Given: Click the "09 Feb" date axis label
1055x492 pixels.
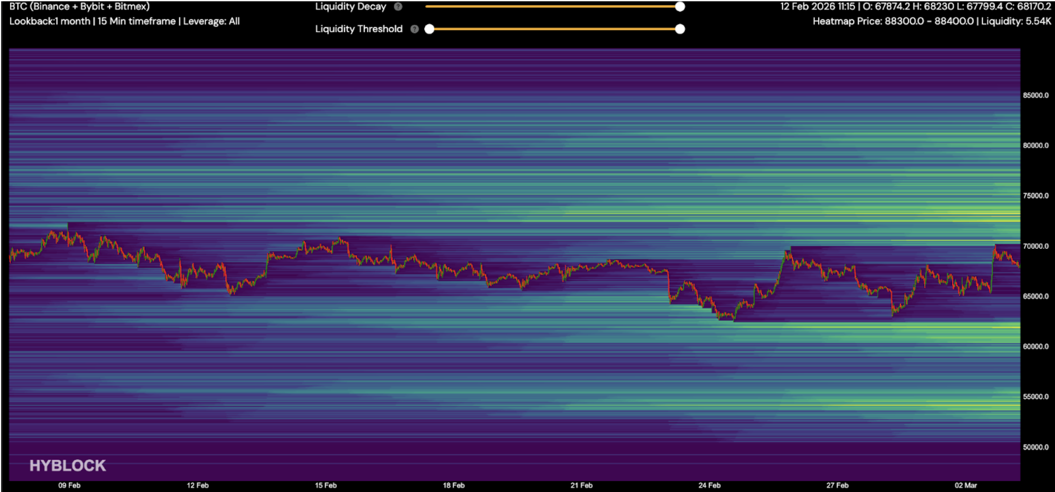Looking at the screenshot, I should click(69, 485).
